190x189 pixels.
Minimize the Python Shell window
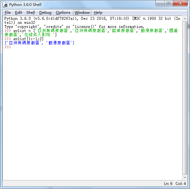(160, 3)
